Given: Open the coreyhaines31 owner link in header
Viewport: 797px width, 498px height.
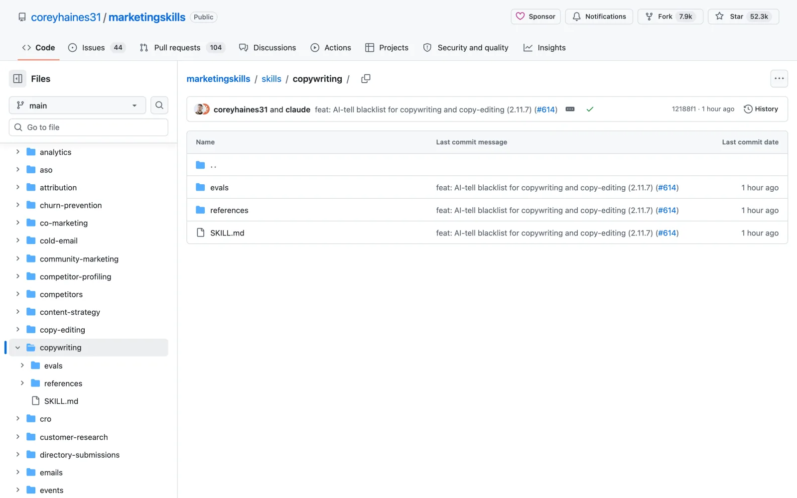Looking at the screenshot, I should (x=66, y=17).
